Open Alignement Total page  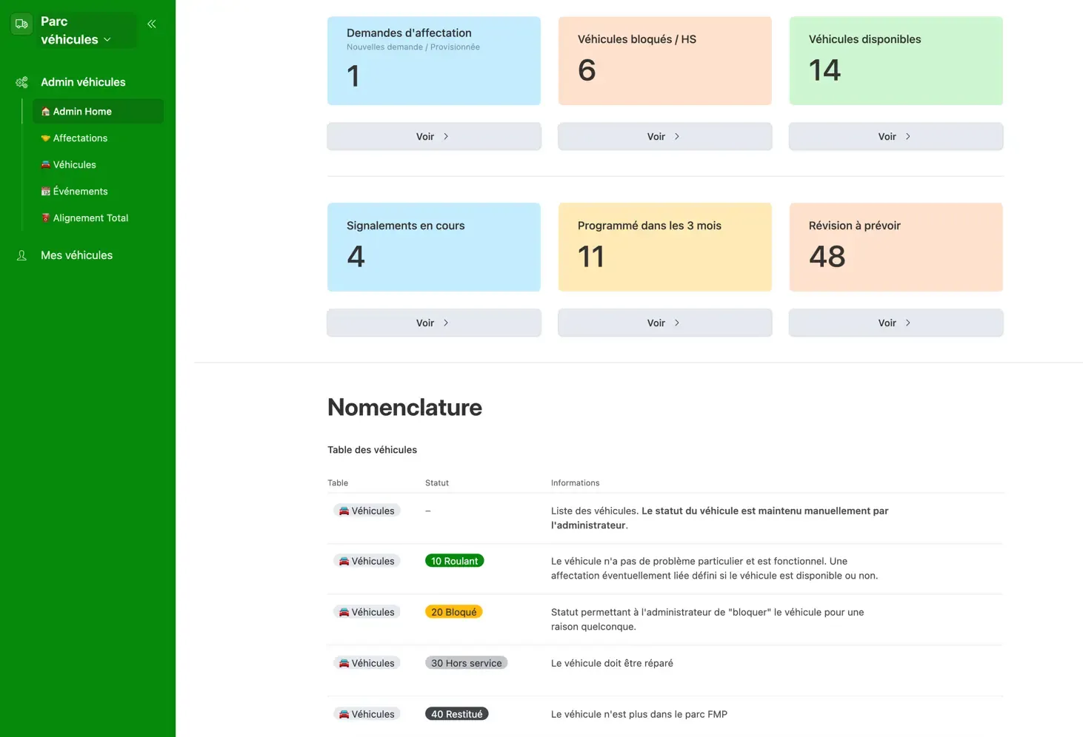click(x=90, y=218)
